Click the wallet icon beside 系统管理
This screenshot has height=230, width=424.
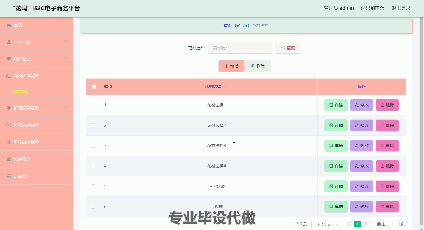(9, 159)
